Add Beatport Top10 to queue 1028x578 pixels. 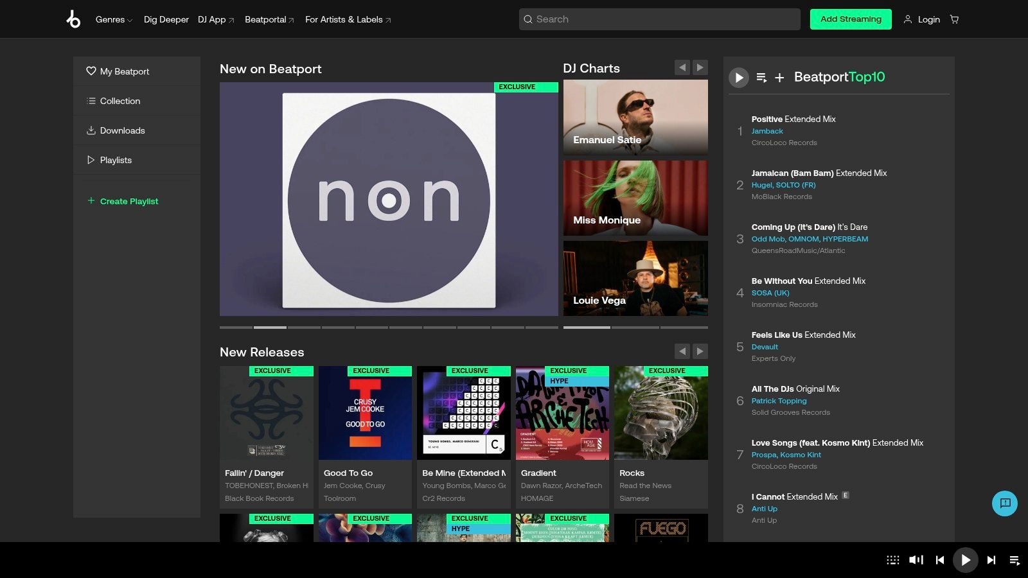(x=761, y=78)
